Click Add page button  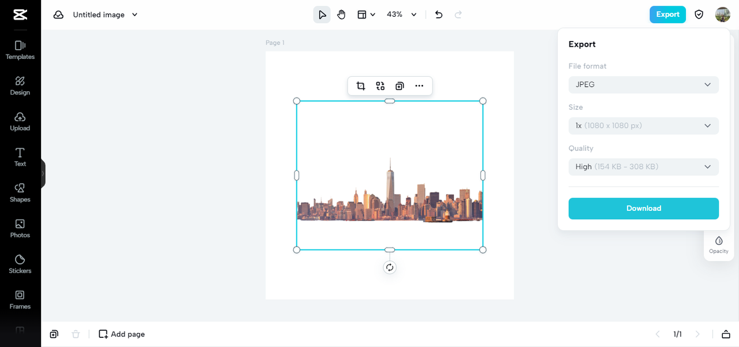pos(122,334)
